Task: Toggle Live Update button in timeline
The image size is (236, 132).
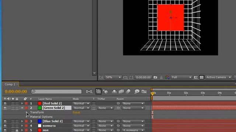Action: coord(98,91)
